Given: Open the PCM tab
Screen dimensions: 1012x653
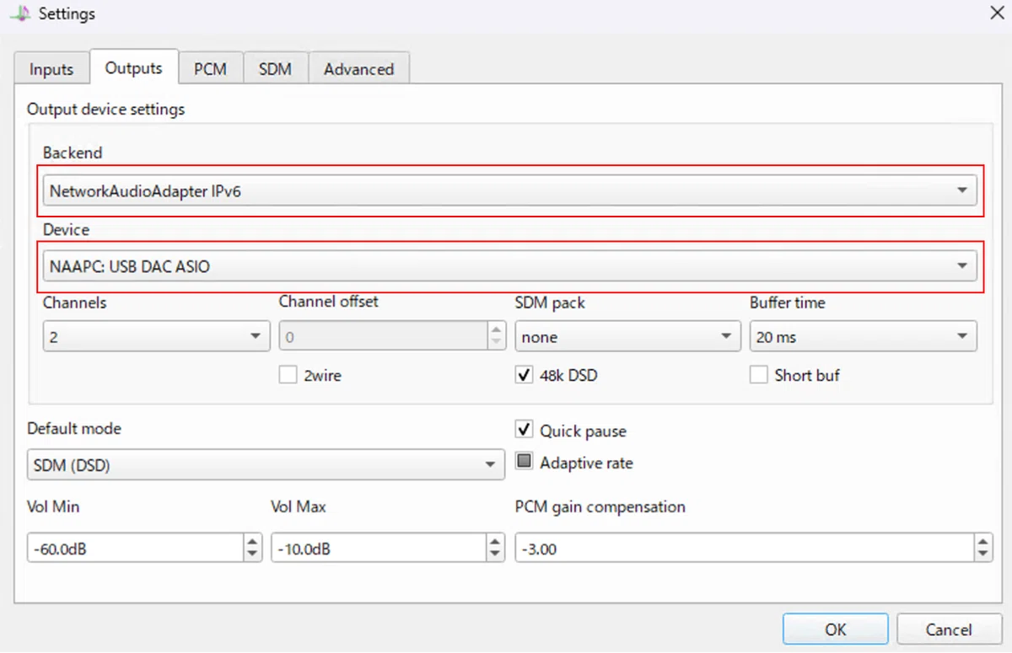Looking at the screenshot, I should (210, 69).
